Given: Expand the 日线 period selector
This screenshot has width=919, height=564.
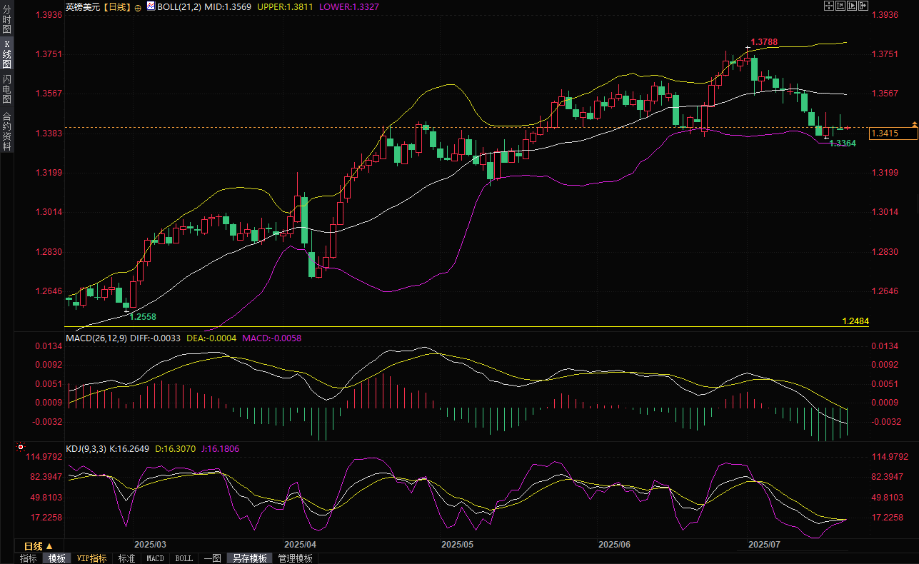Looking at the screenshot, I should (x=38, y=546).
